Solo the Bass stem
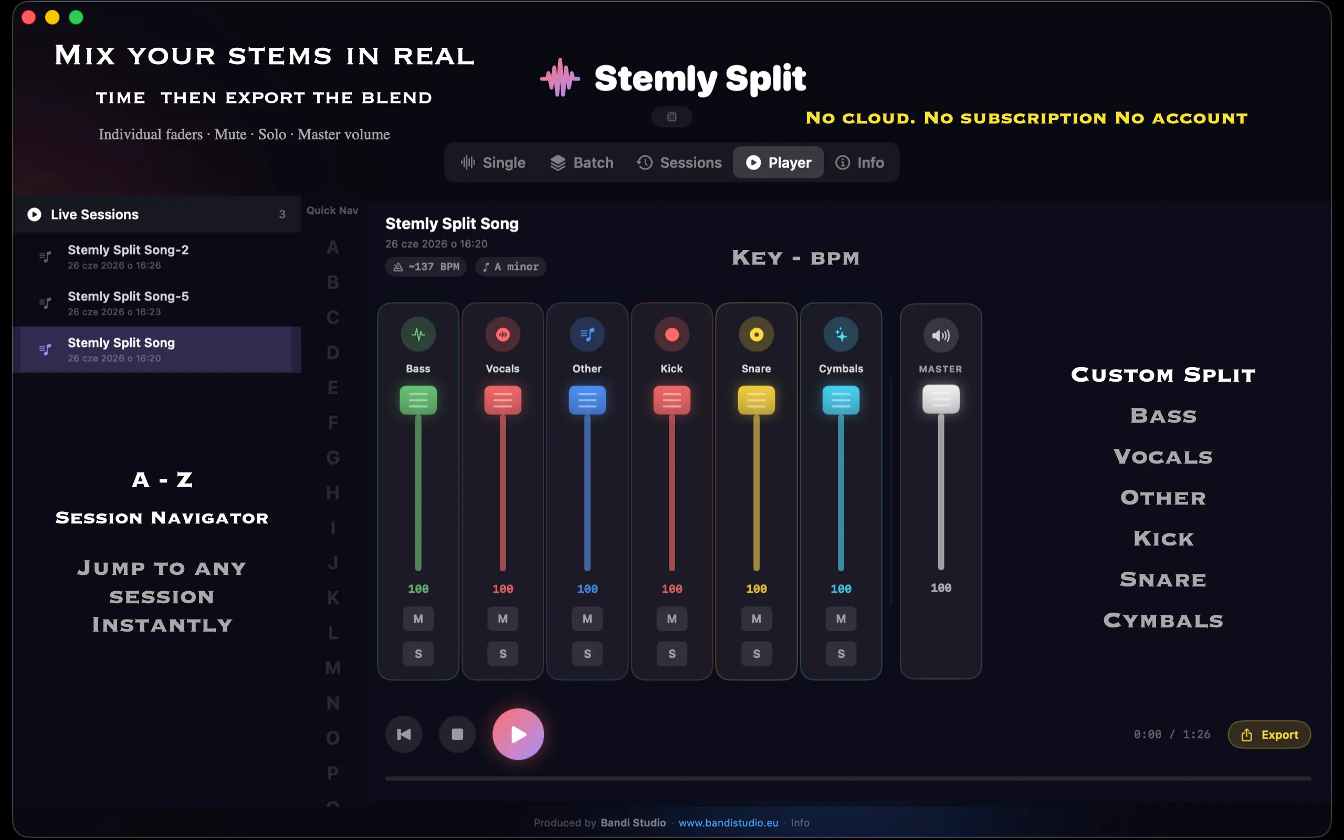The height and width of the screenshot is (840, 1344). (418, 654)
